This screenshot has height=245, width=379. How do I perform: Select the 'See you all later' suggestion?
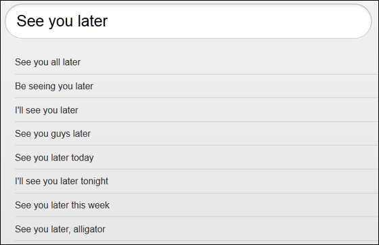196,62
